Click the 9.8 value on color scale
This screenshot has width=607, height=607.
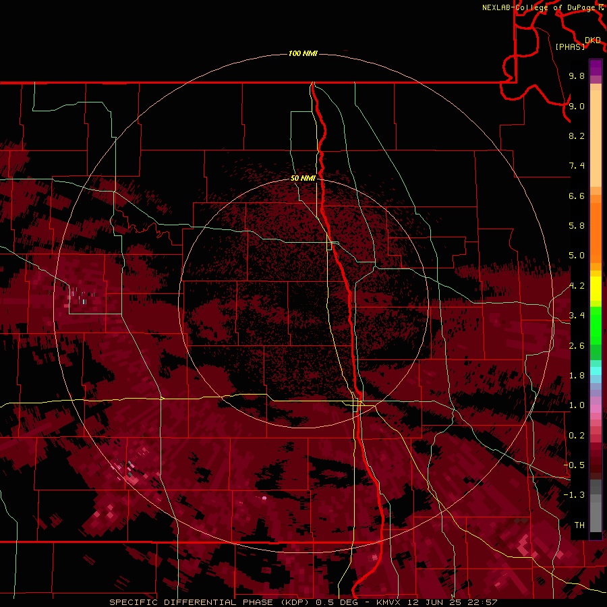coord(577,76)
